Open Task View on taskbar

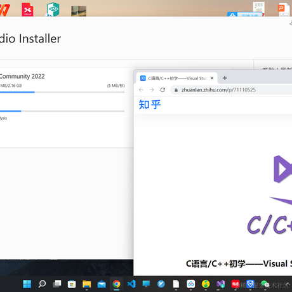[x=57, y=284]
